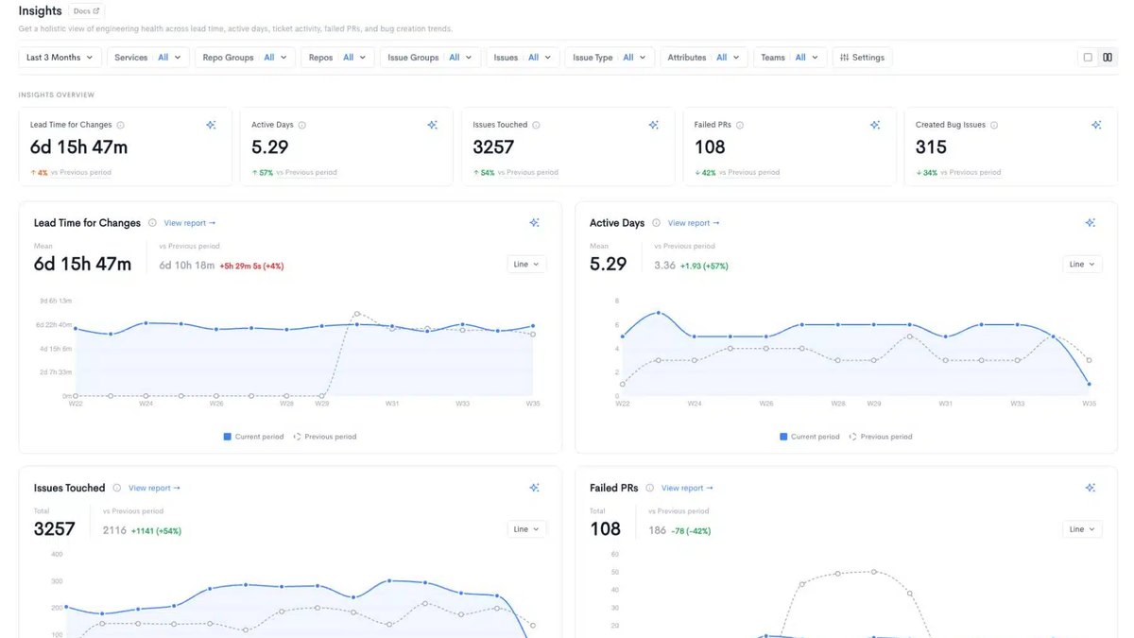The image size is (1134, 638).
Task: Click AI sparkle icon on Failed PRs overview card
Action: coord(875,125)
